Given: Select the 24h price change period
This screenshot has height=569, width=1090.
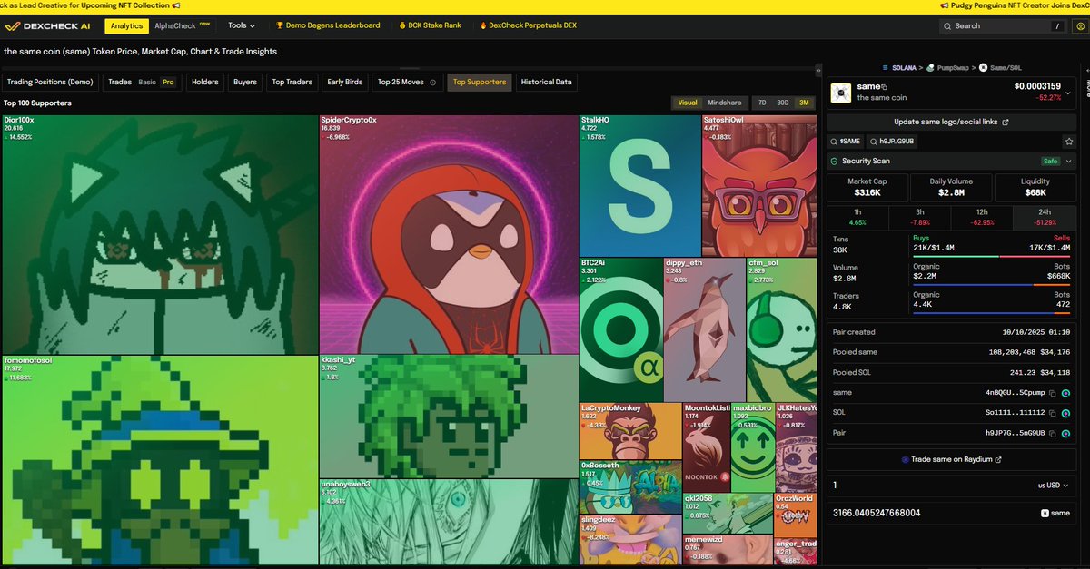Looking at the screenshot, I should point(1044,217).
